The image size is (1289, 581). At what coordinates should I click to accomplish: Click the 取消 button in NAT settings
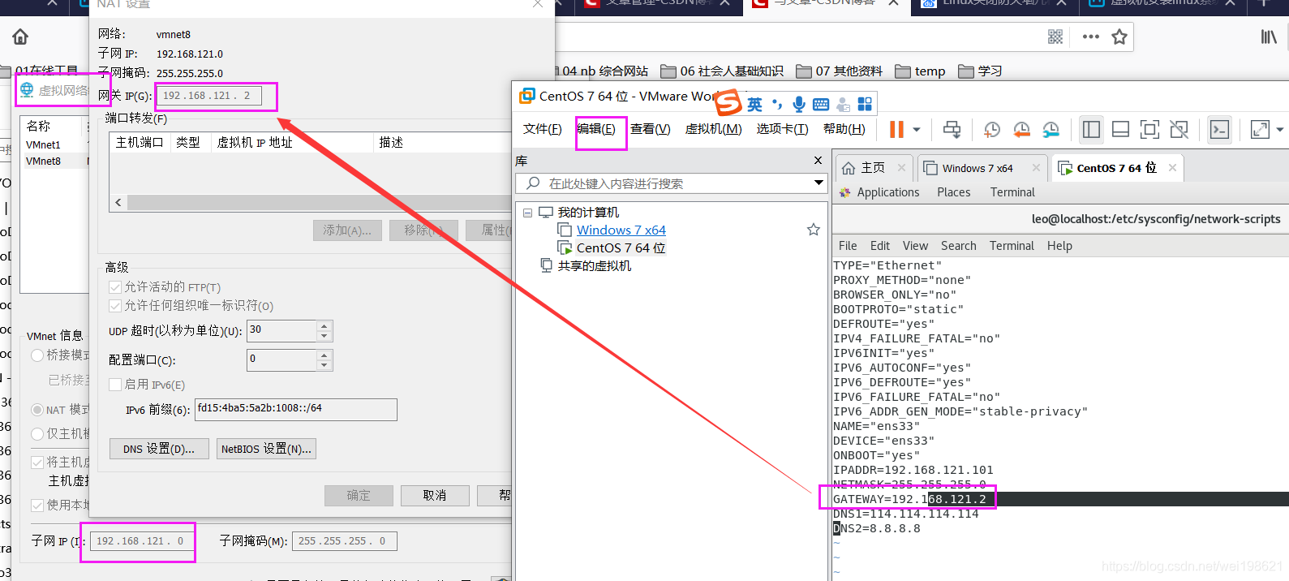pyautogui.click(x=435, y=496)
